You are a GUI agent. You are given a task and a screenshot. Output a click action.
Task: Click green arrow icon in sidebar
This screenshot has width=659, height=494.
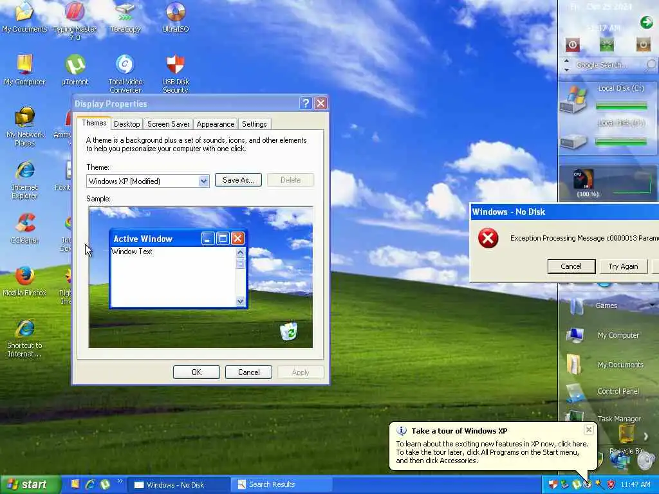coord(646,23)
